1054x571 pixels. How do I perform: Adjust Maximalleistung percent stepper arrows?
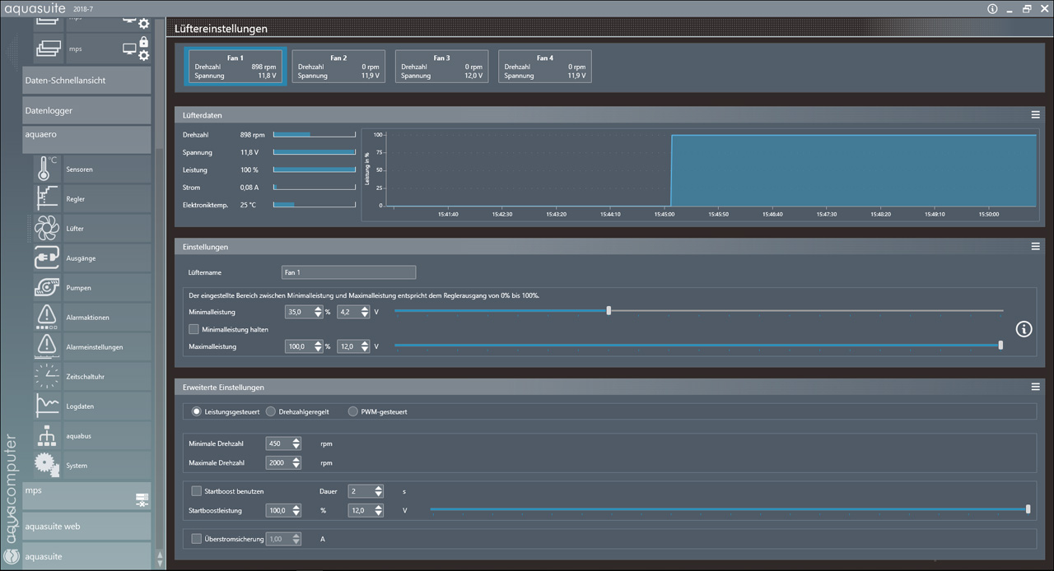point(317,346)
